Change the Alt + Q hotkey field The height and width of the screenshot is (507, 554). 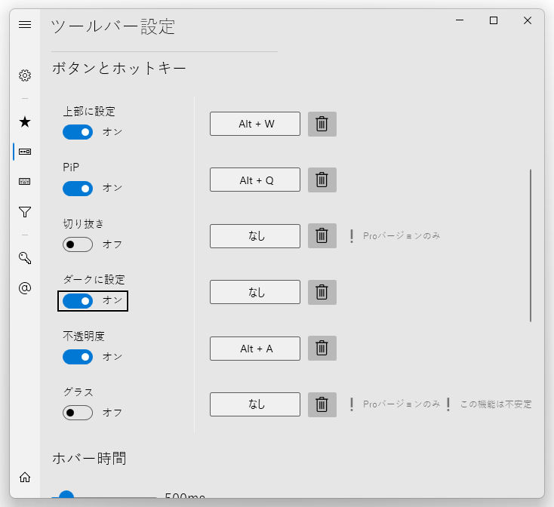point(255,180)
